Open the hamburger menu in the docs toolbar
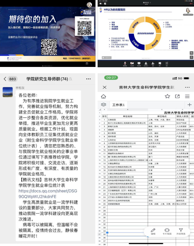 tap(187, 96)
